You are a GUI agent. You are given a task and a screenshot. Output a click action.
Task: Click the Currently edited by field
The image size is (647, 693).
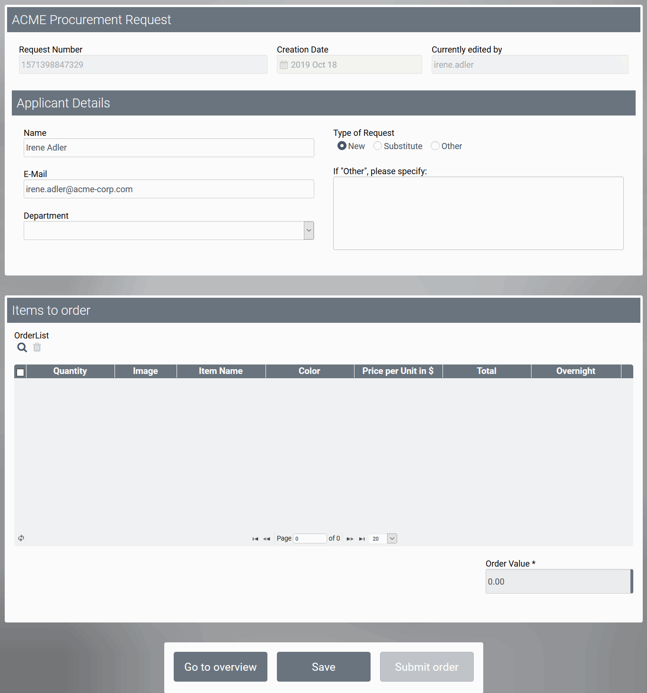530,64
